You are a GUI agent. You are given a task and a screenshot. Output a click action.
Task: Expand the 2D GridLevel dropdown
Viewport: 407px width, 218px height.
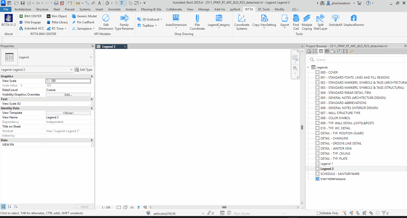pyautogui.click(x=161, y=20)
